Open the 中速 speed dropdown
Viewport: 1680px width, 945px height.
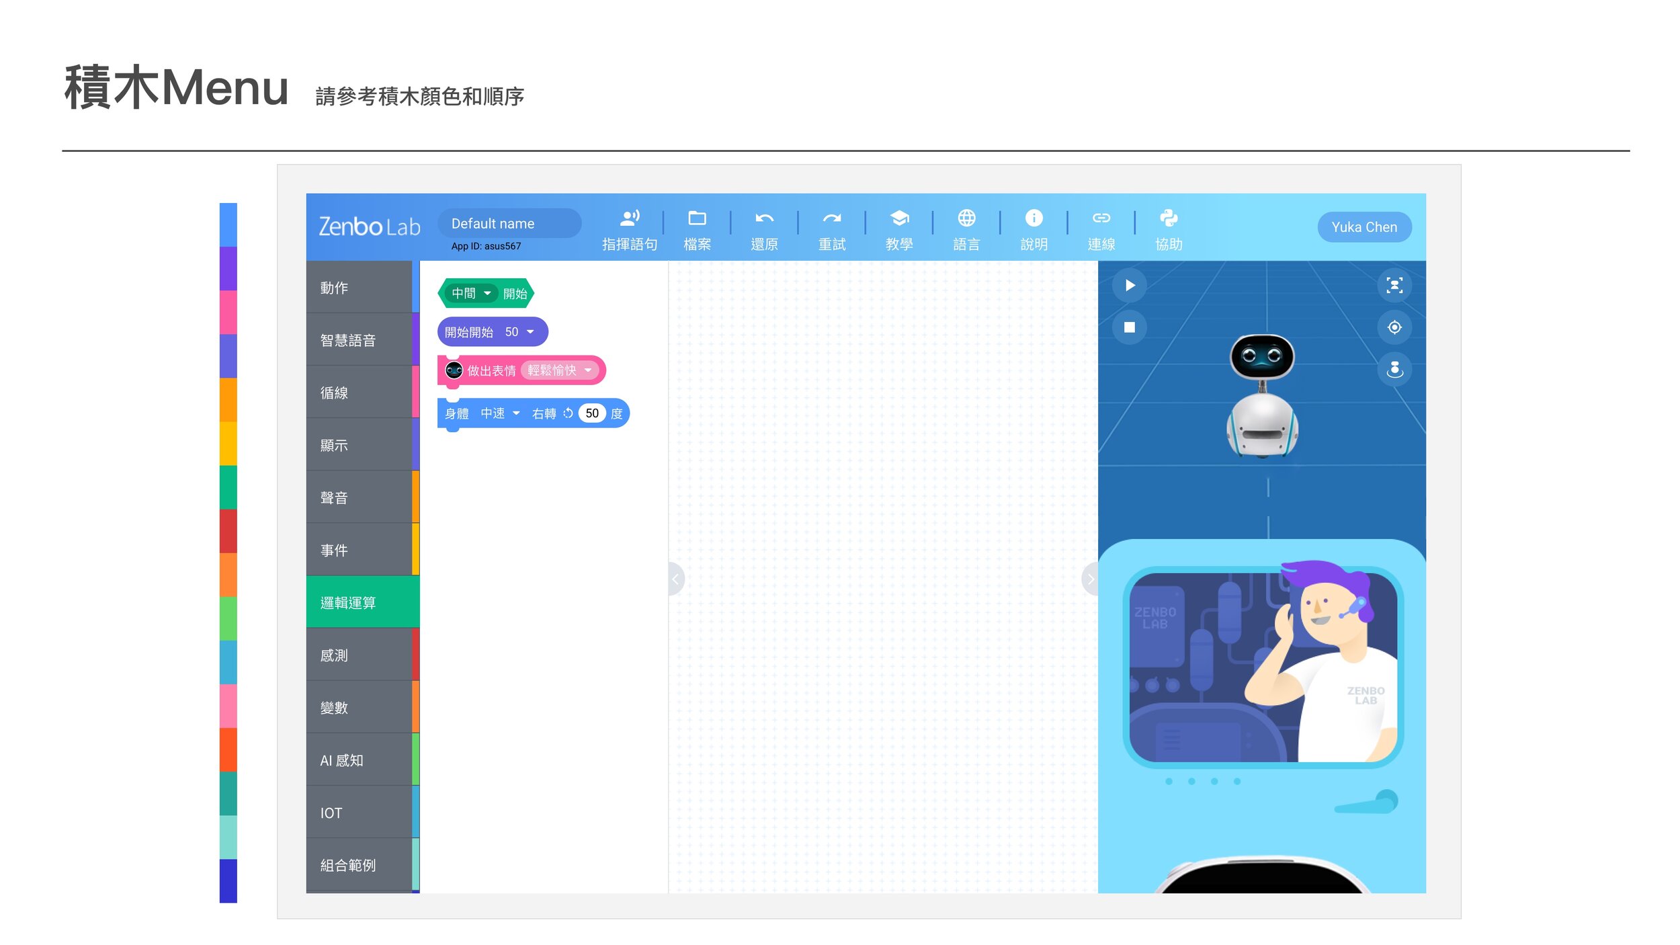click(x=500, y=413)
